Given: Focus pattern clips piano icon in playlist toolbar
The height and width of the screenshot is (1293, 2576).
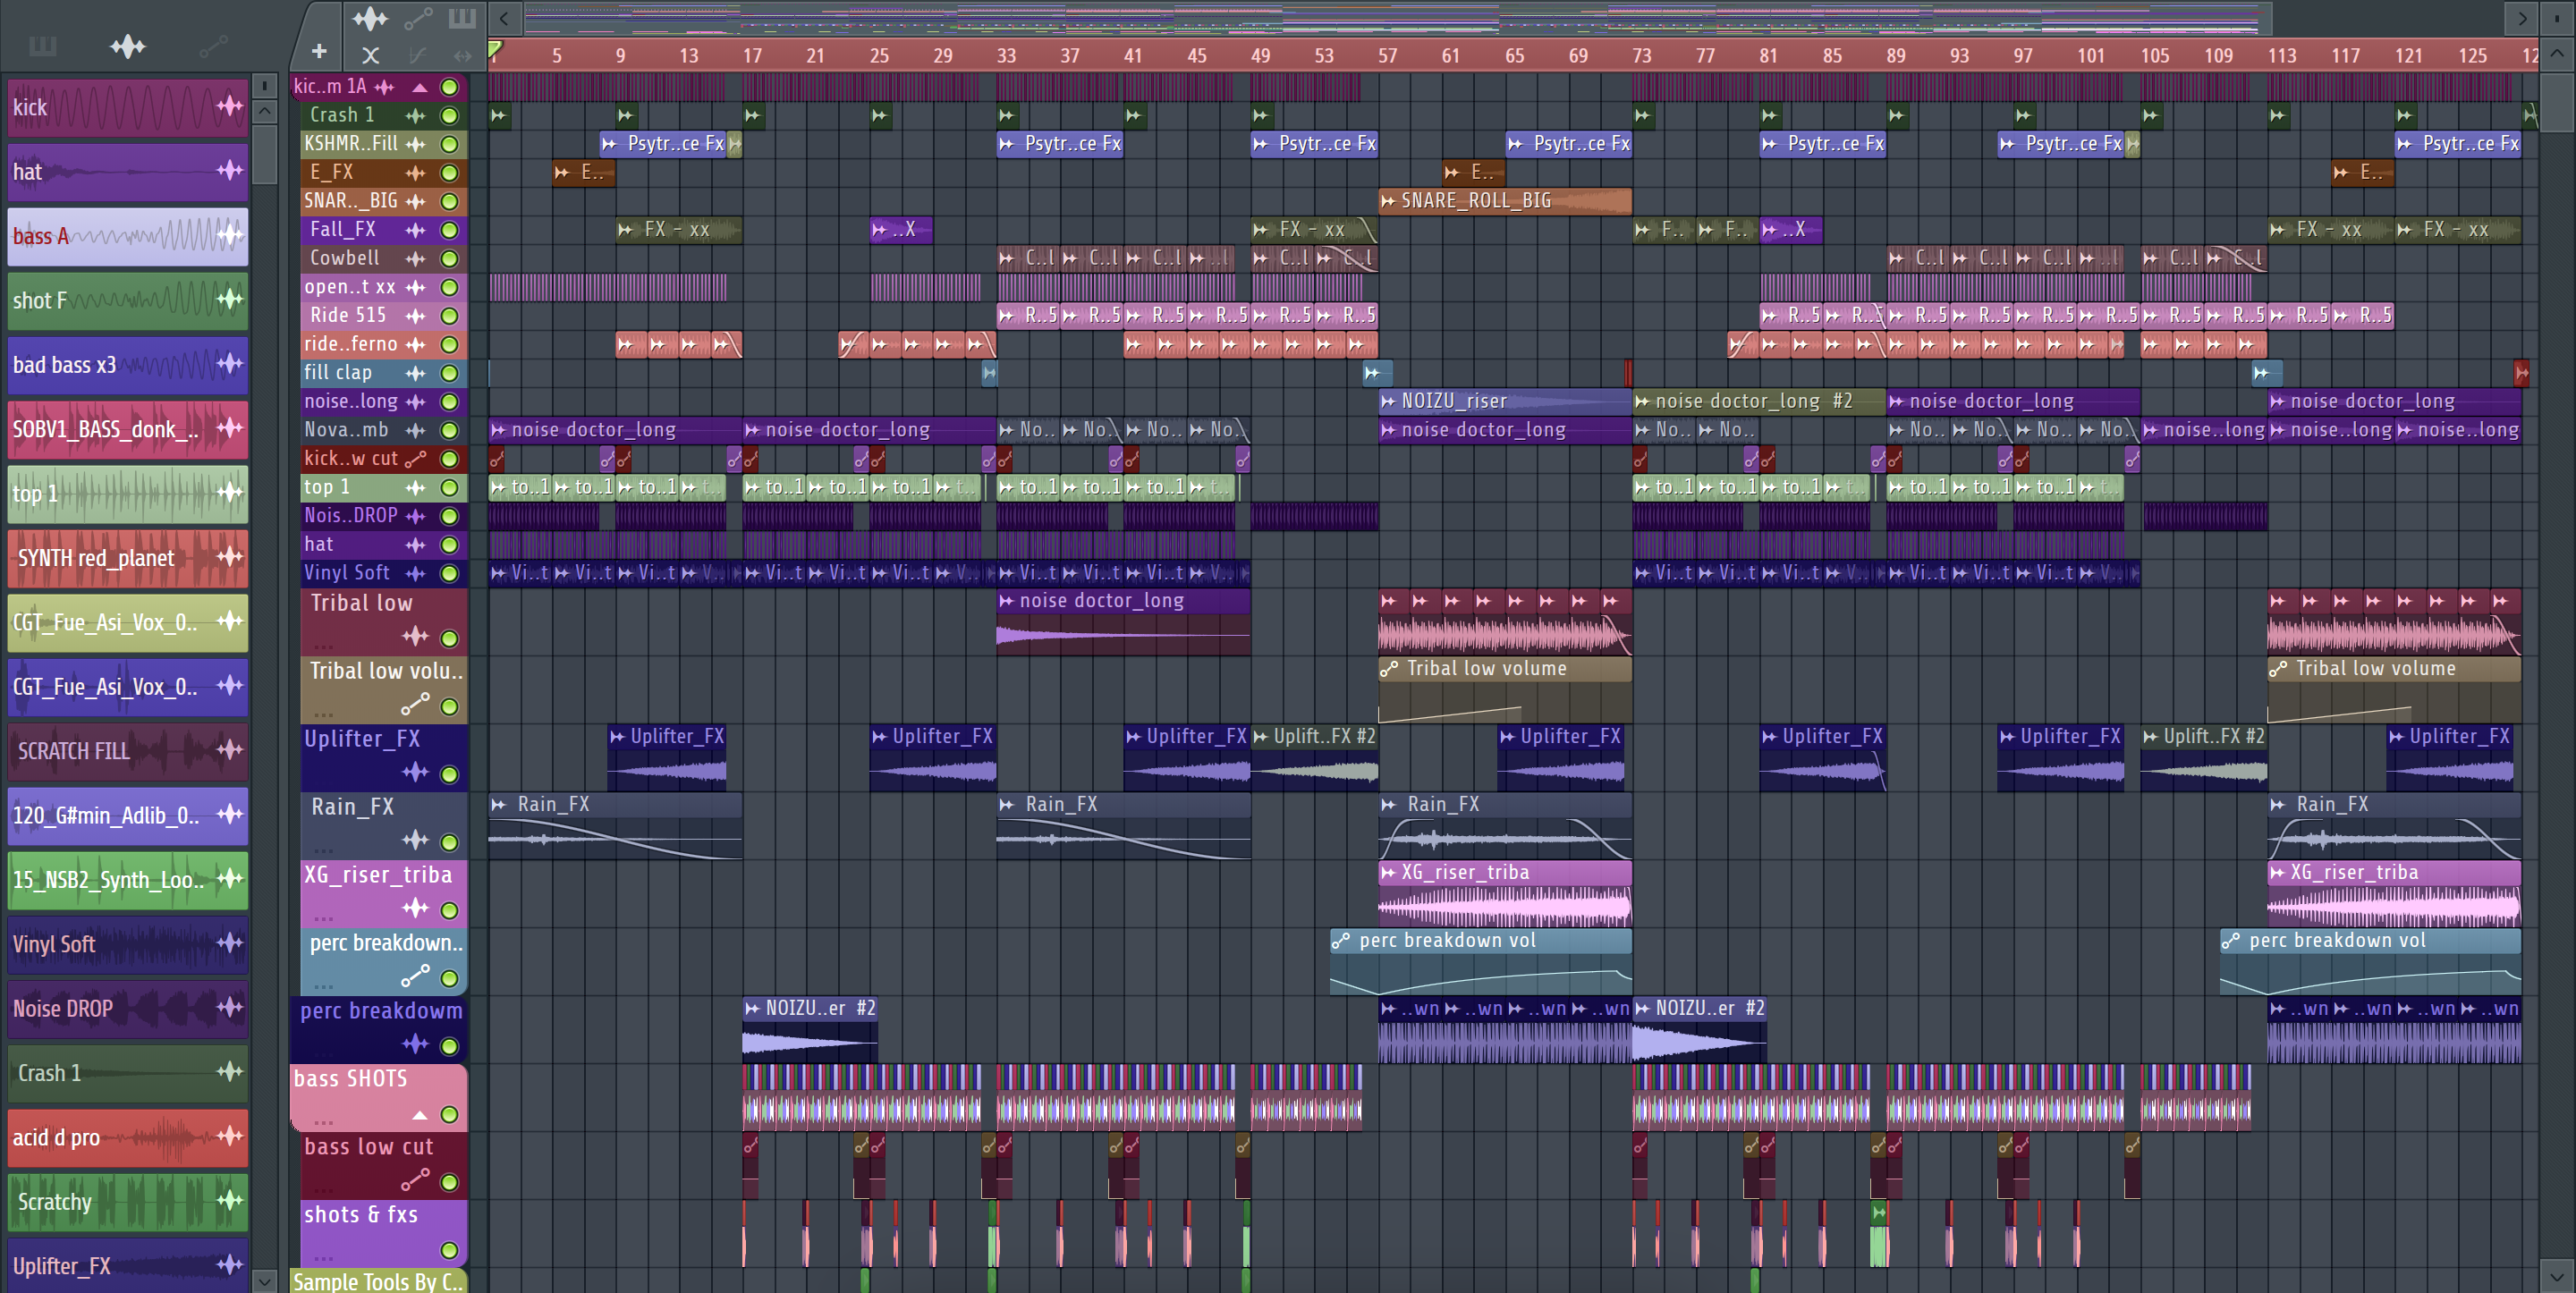Looking at the screenshot, I should pos(462,18).
